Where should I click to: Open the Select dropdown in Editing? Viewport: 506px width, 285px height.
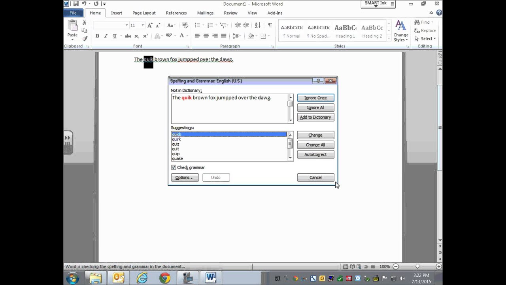point(425,39)
